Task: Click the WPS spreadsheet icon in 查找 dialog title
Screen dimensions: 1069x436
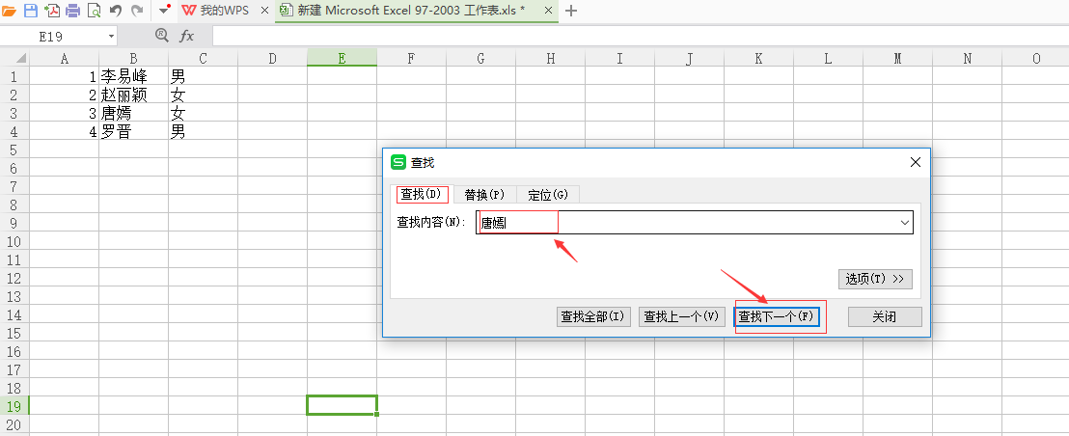Action: (x=398, y=162)
